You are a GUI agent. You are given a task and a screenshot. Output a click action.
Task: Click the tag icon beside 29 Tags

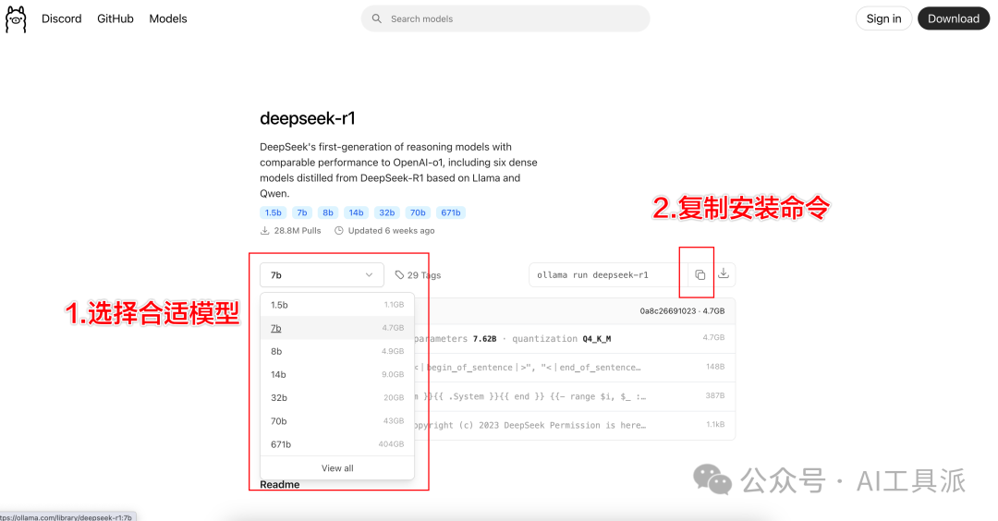(399, 274)
